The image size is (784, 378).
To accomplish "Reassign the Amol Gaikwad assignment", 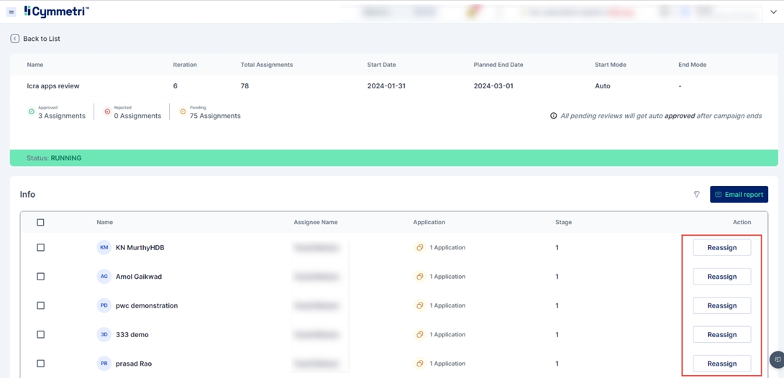I will [x=721, y=277].
